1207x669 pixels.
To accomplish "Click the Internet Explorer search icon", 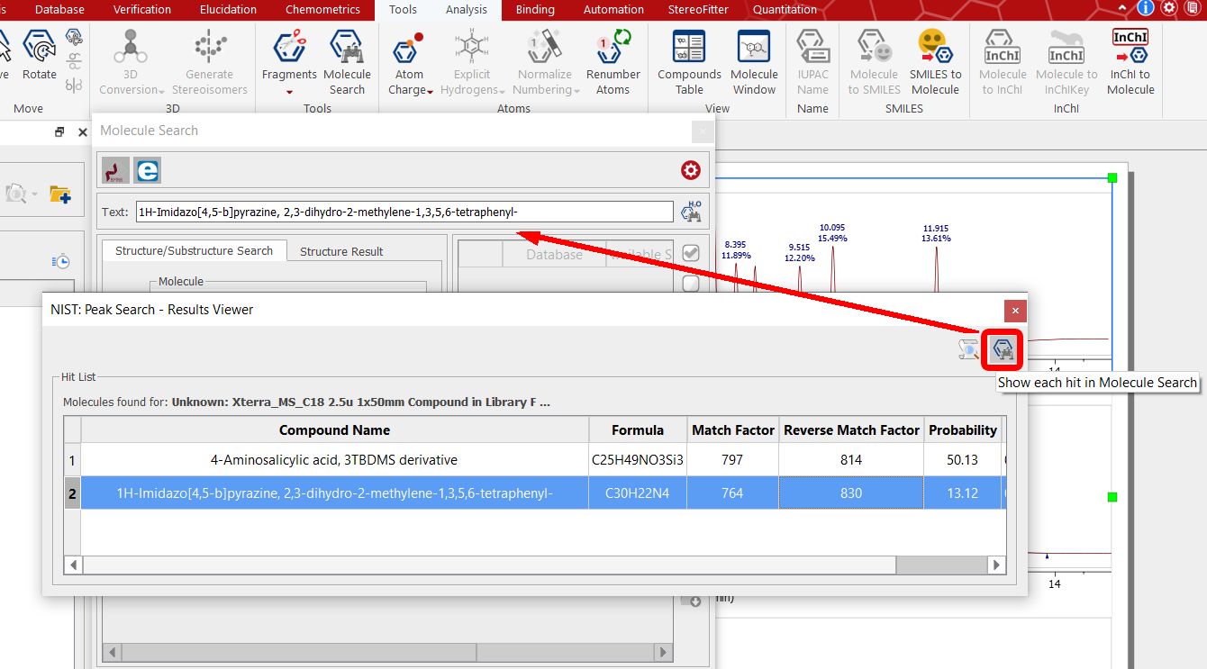I will tap(147, 170).
